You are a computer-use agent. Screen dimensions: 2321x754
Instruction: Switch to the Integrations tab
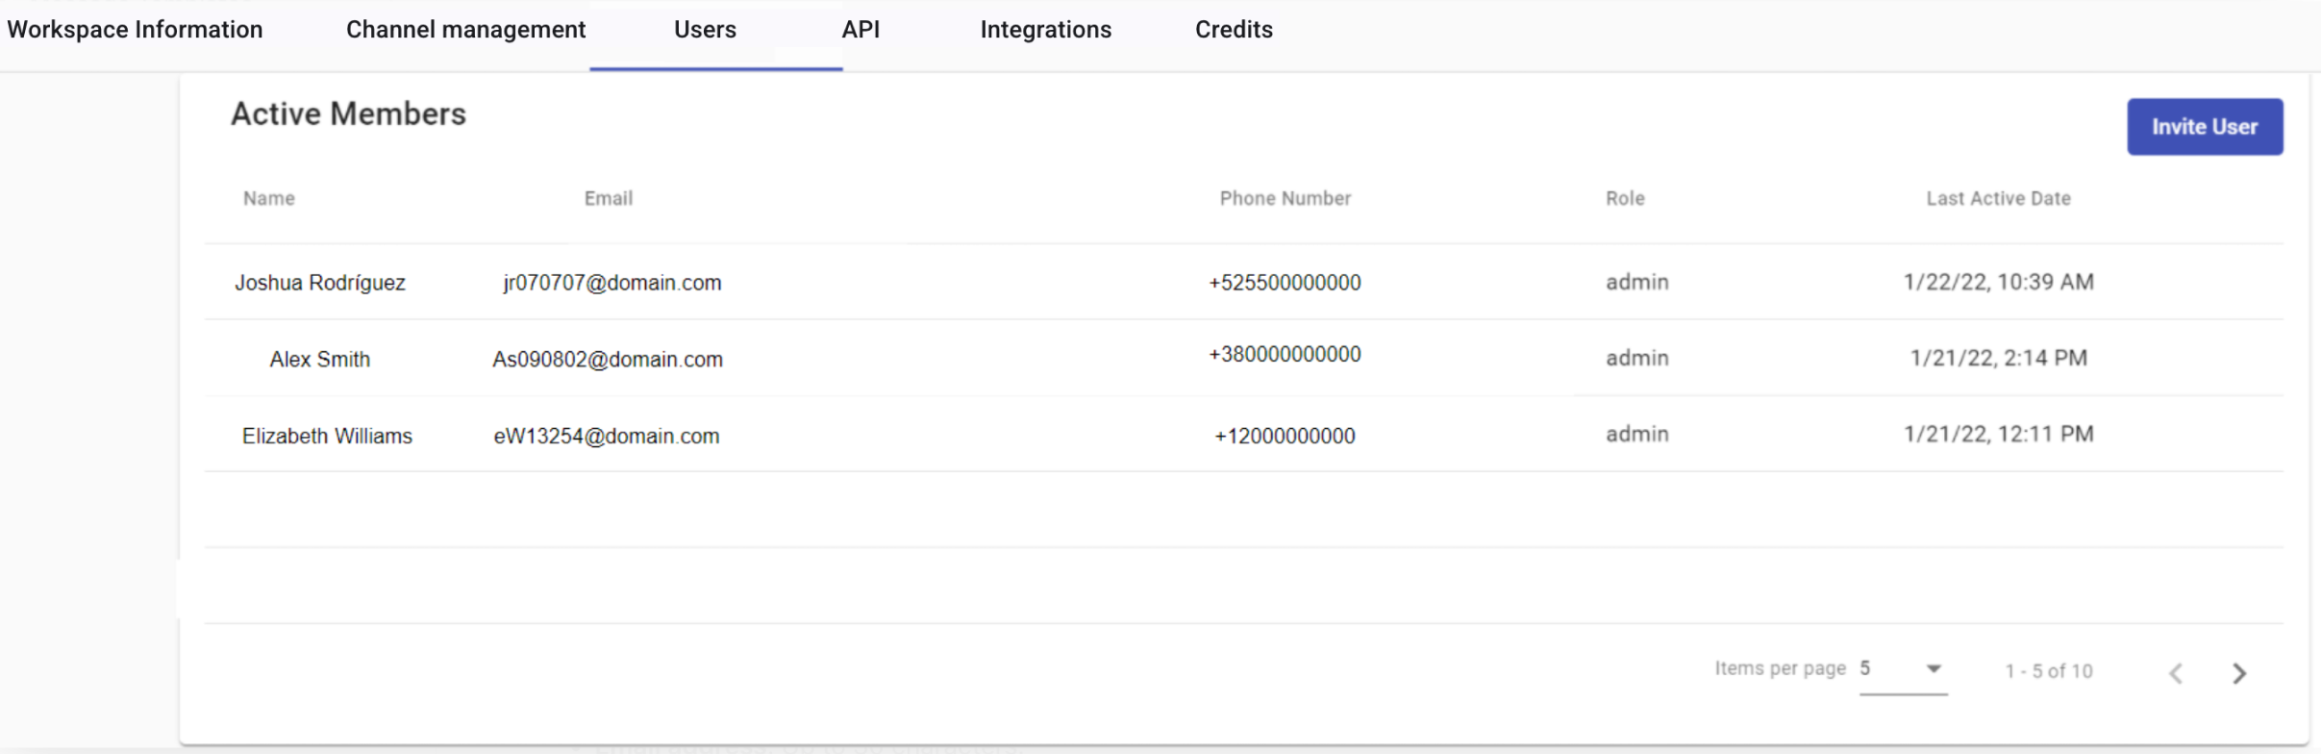[x=1045, y=30]
